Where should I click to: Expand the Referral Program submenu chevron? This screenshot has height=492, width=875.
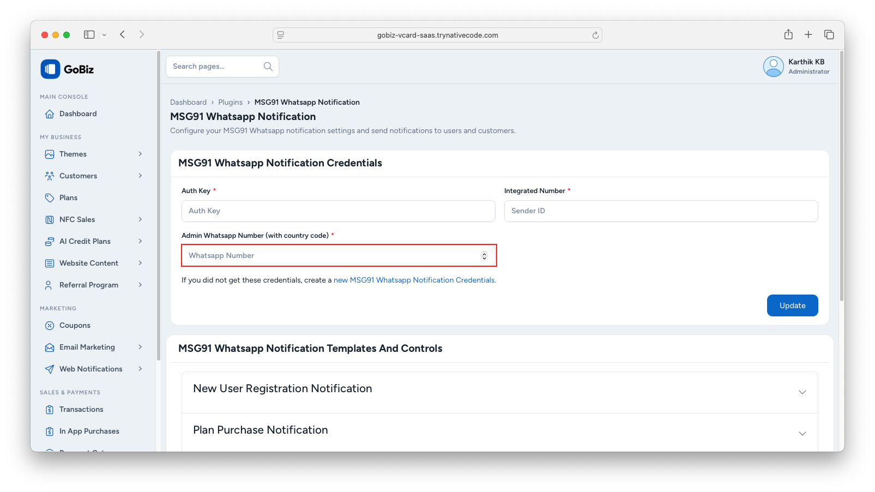pos(140,285)
